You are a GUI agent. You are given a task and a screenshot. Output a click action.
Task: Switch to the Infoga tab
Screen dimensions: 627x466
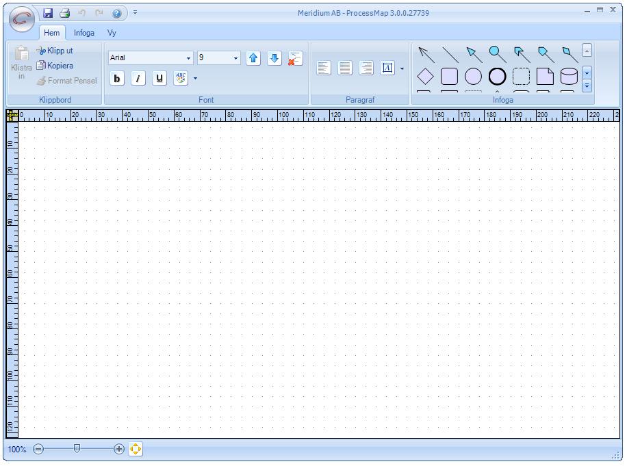pos(84,33)
